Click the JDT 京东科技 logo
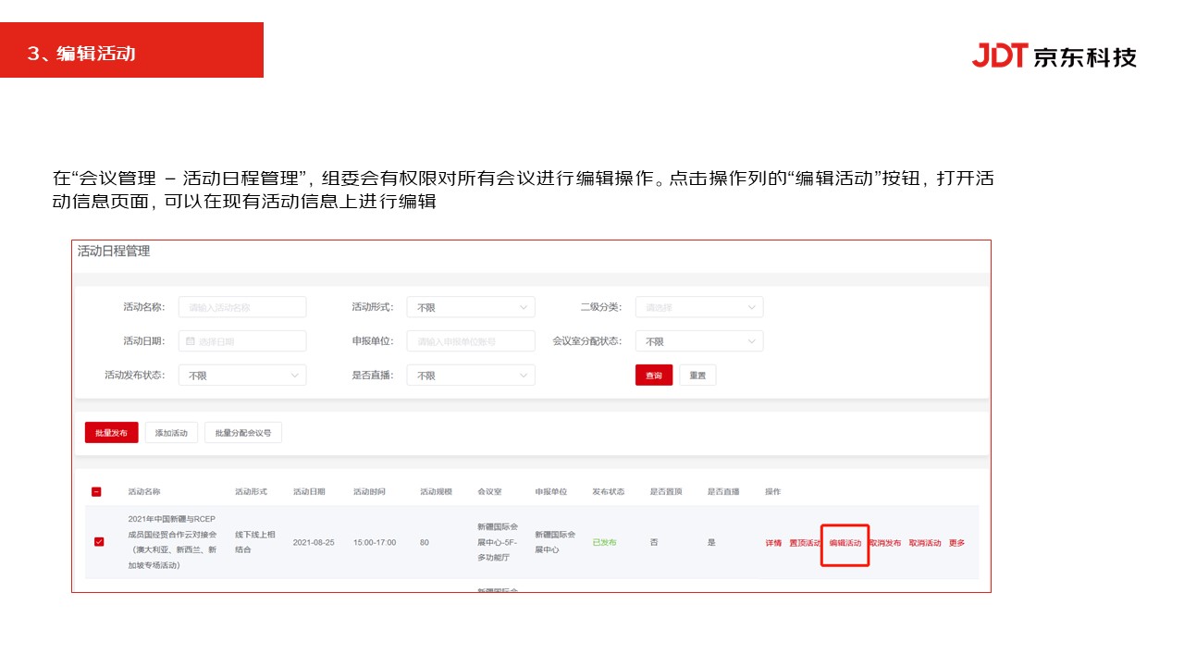 [1054, 55]
